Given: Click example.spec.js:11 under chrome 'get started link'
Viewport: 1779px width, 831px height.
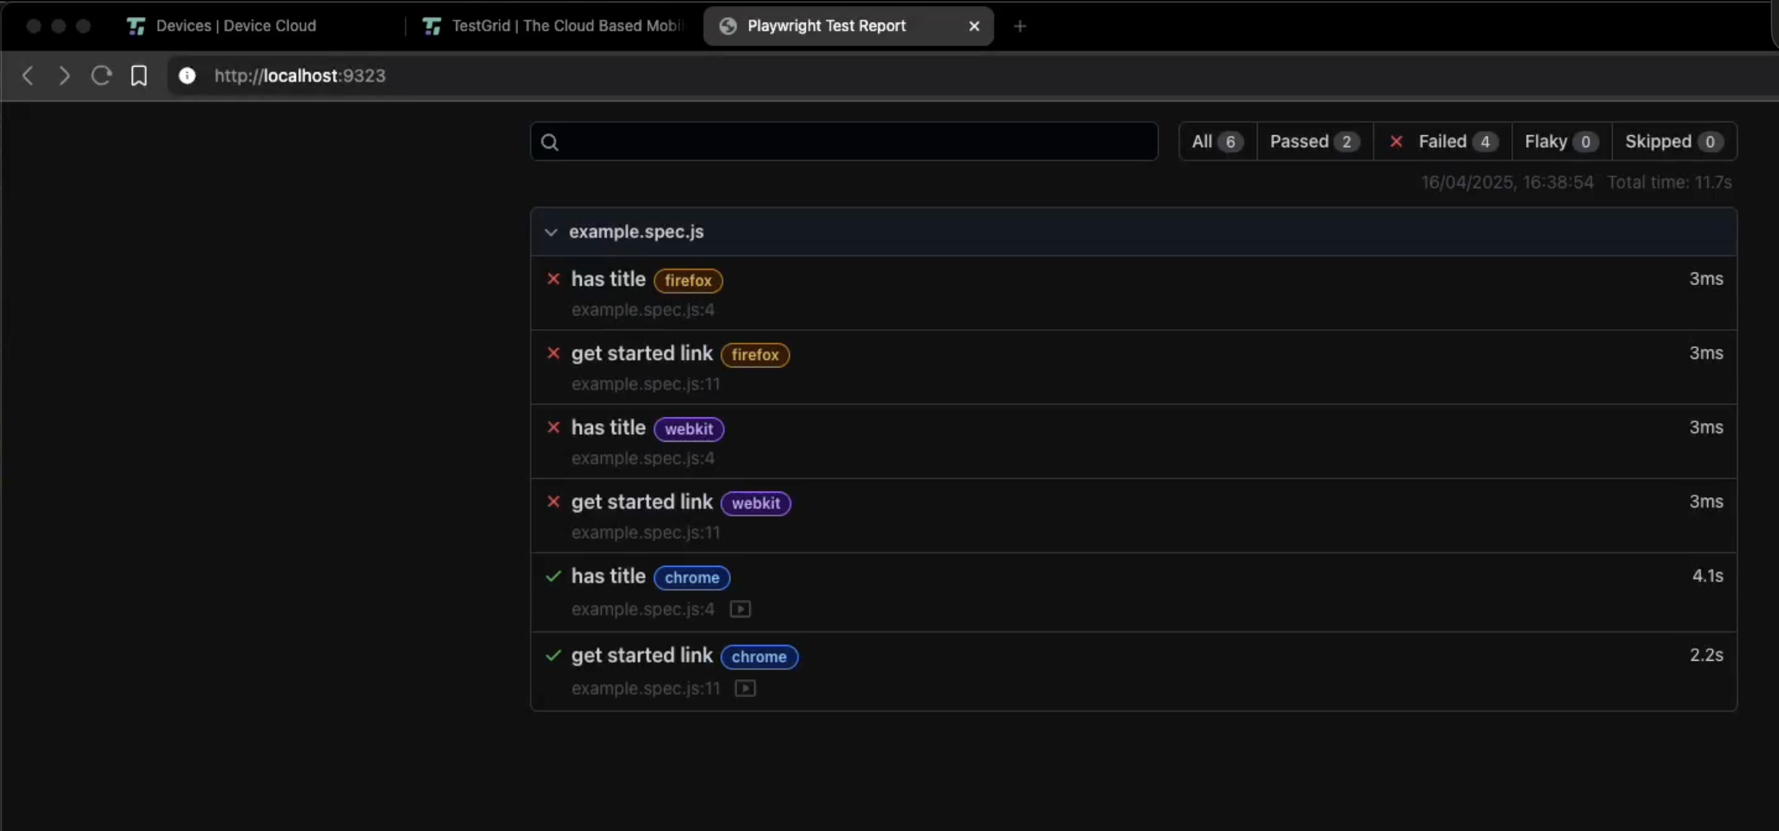Looking at the screenshot, I should point(646,689).
